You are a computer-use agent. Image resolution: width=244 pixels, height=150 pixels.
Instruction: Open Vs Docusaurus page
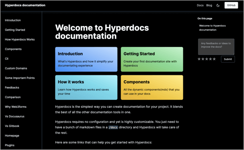15,117
